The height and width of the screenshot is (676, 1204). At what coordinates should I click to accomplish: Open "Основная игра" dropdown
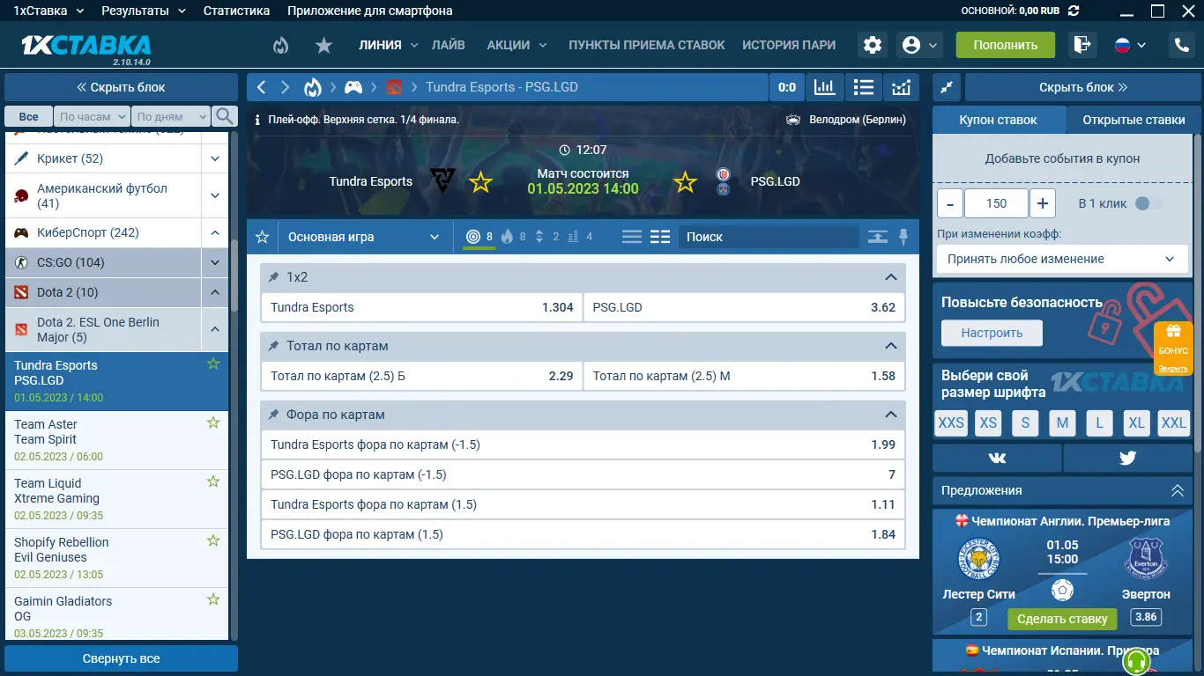(363, 237)
